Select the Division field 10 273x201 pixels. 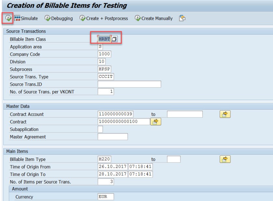click(101, 62)
